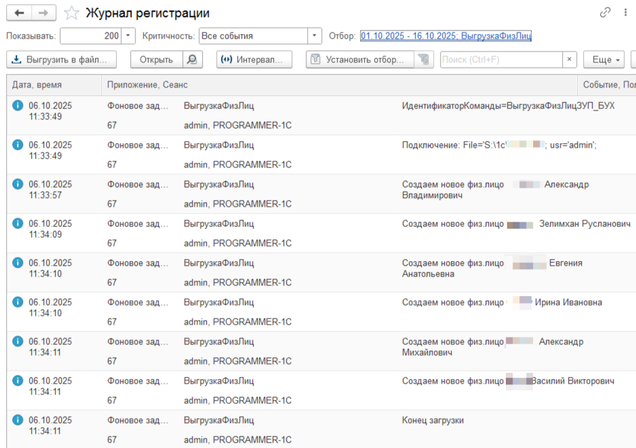Image resolution: width=636 pixels, height=448 pixels.
Task: Click into the Поиск (Ctrl+F) search field
Action: [x=501, y=60]
